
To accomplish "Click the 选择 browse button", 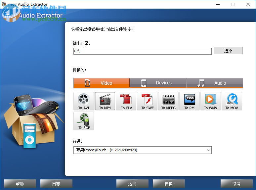I will point(228,51).
